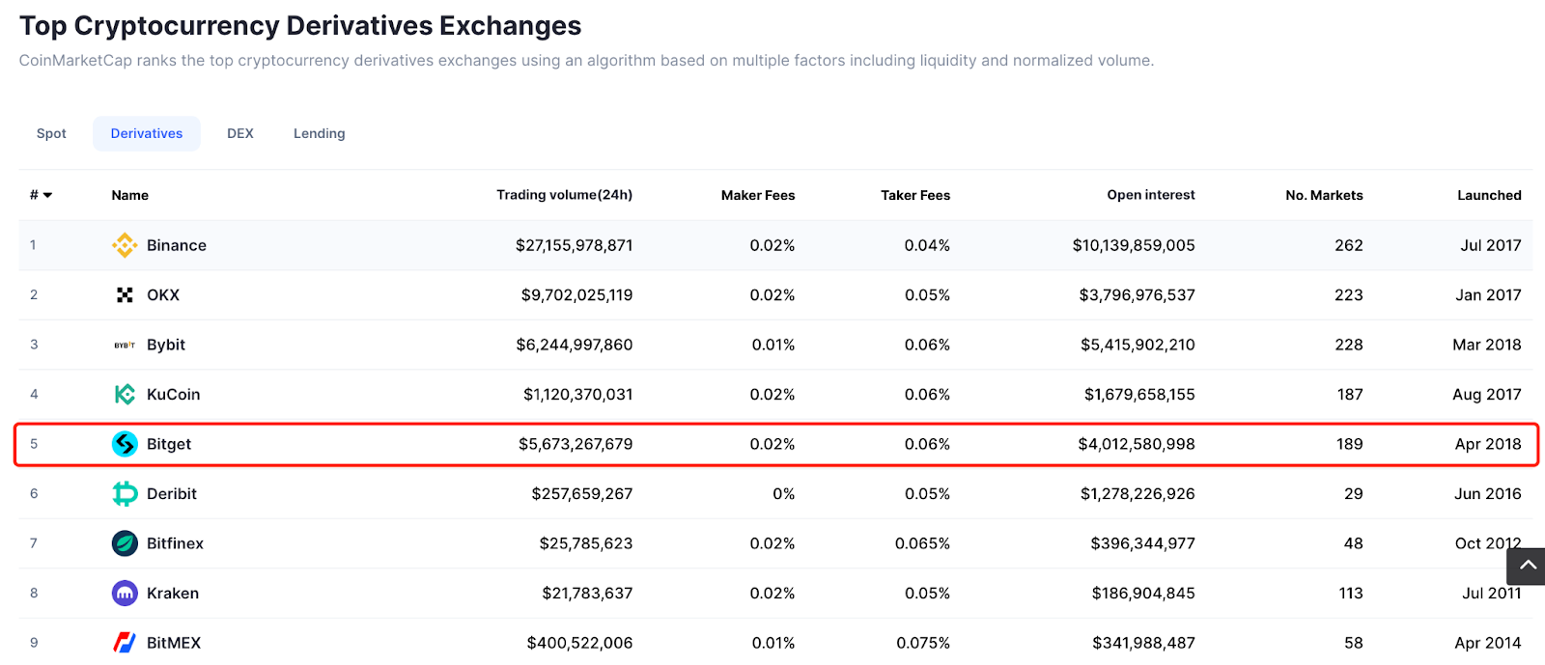The width and height of the screenshot is (1545, 665).
Task: Click OKX trading volume $9,702,025,119
Action: 577,295
